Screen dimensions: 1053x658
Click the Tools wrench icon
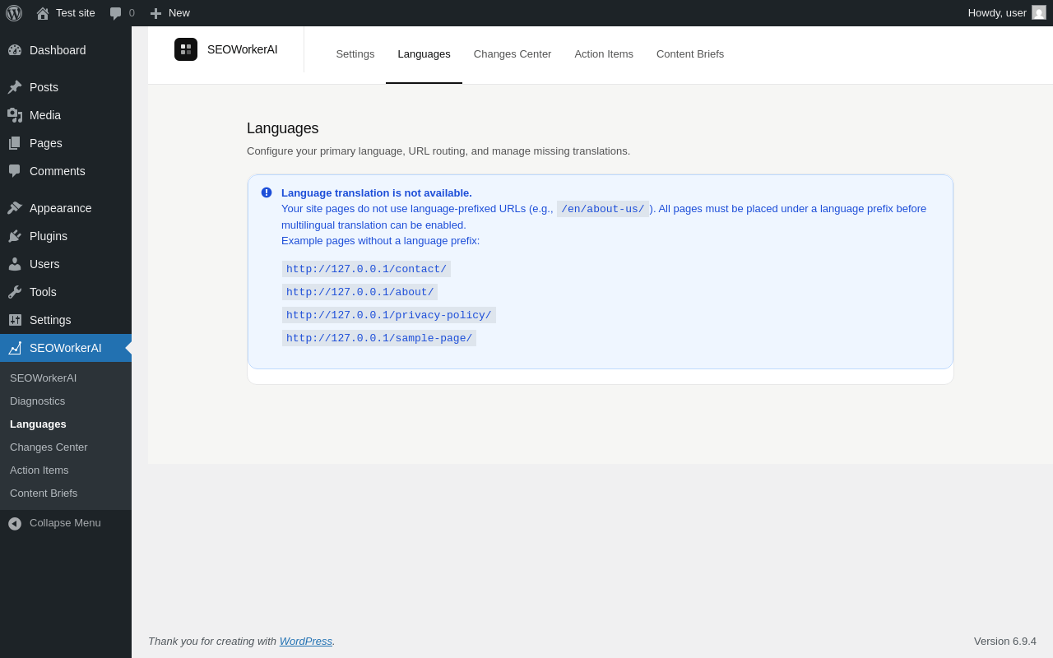pos(15,292)
